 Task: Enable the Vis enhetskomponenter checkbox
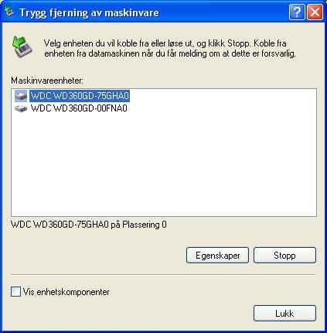pos(15,292)
